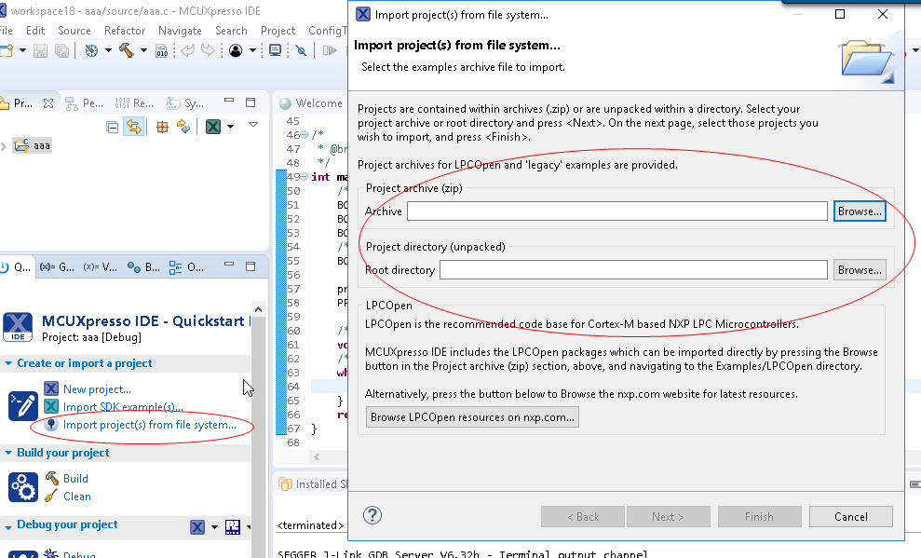Screen dimensions: 921x558
Task: Open the dropdown beside green X in Project Explorer
Action: click(x=230, y=127)
